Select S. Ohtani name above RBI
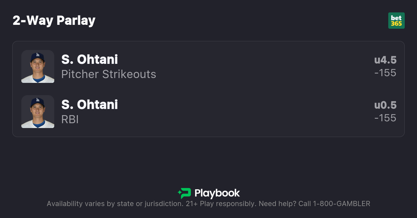 pos(89,105)
